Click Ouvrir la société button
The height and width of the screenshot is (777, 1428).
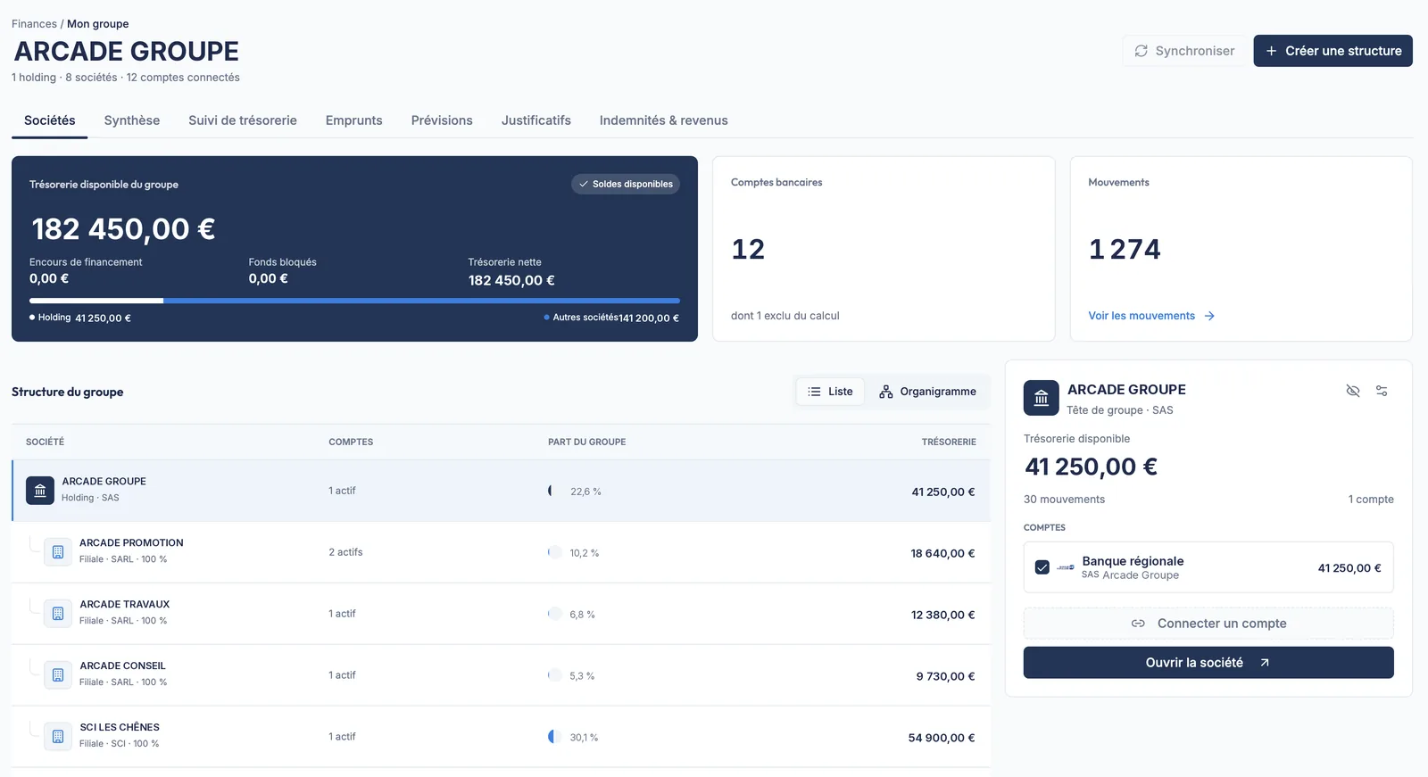1208,663
